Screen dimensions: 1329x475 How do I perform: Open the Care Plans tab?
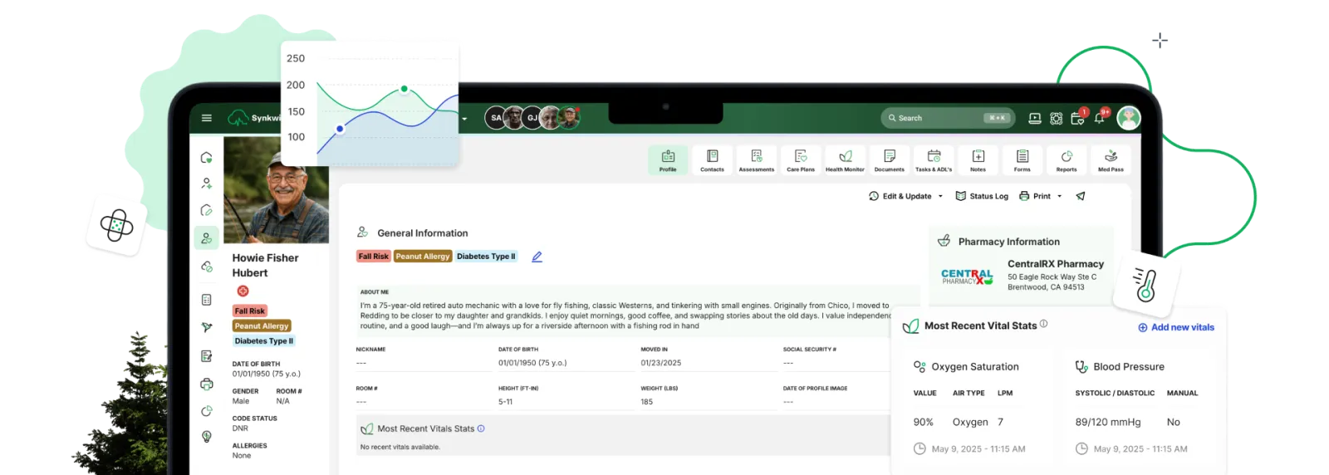point(801,160)
